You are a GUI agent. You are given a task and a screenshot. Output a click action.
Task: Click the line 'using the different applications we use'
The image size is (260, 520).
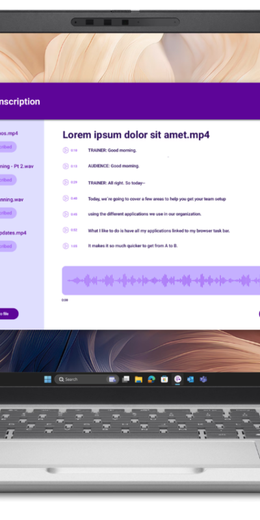144,214
